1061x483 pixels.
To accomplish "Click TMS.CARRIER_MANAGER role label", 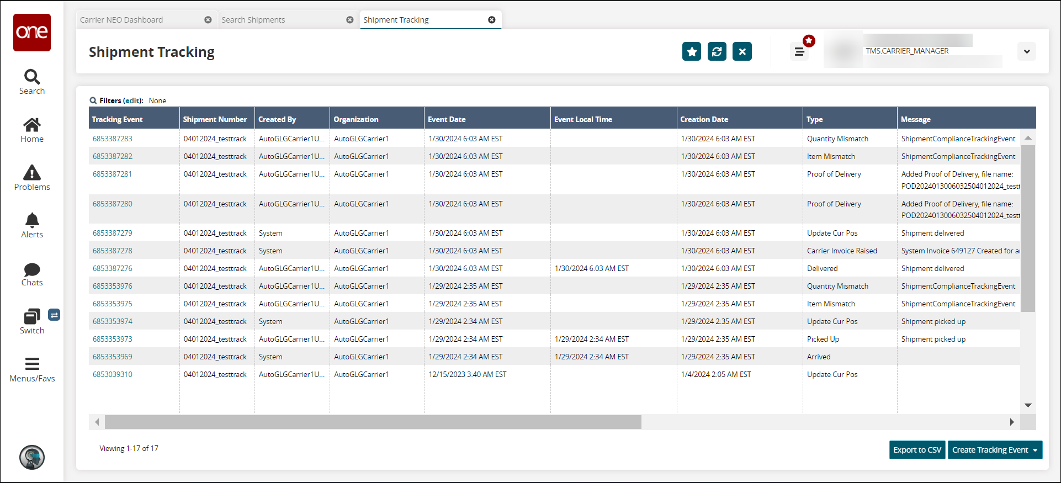I will (907, 51).
